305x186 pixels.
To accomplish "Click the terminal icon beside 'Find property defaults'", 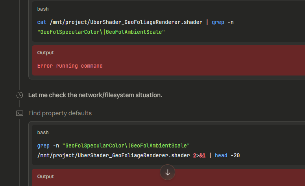I will click(20, 113).
